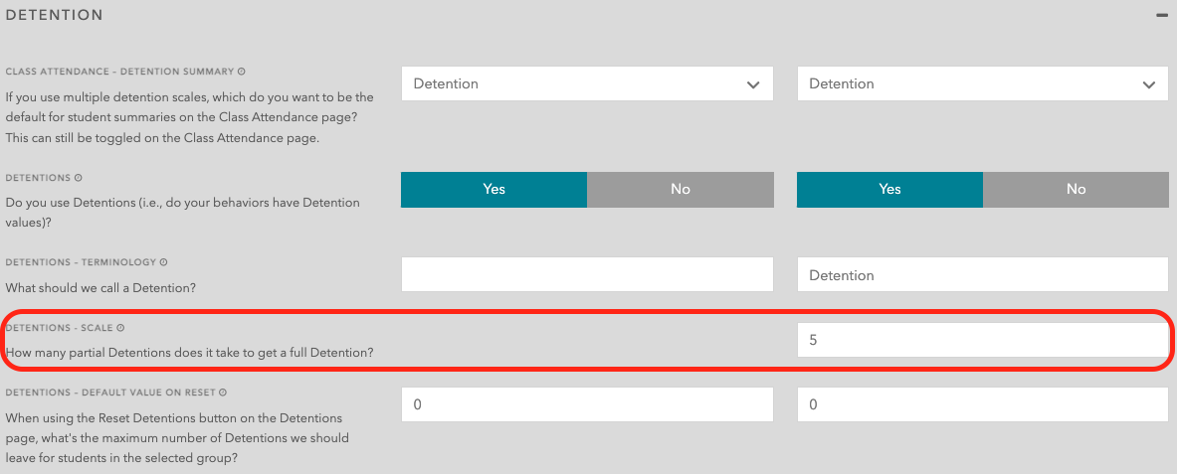
Task: Select Yes in the right Detentions toggle
Action: [x=889, y=189]
